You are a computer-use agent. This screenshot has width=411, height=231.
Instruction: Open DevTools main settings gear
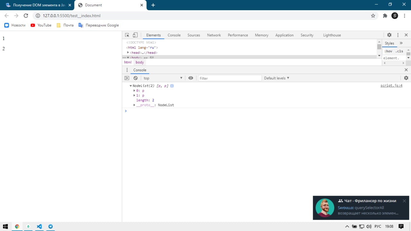point(389,35)
